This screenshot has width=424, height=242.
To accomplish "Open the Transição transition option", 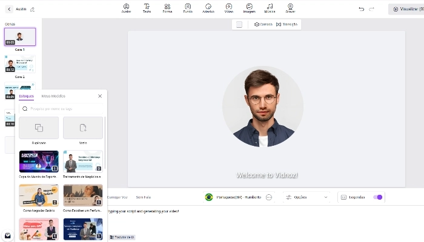I will 287,24.
